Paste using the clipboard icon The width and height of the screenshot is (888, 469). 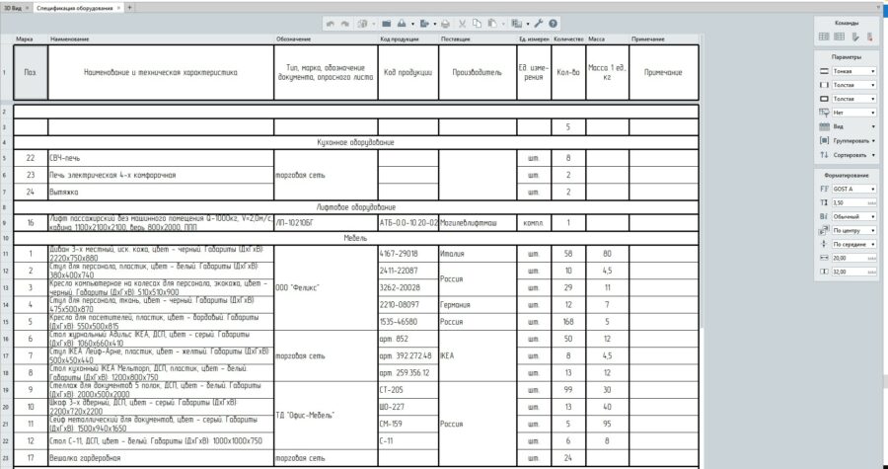[x=492, y=24]
